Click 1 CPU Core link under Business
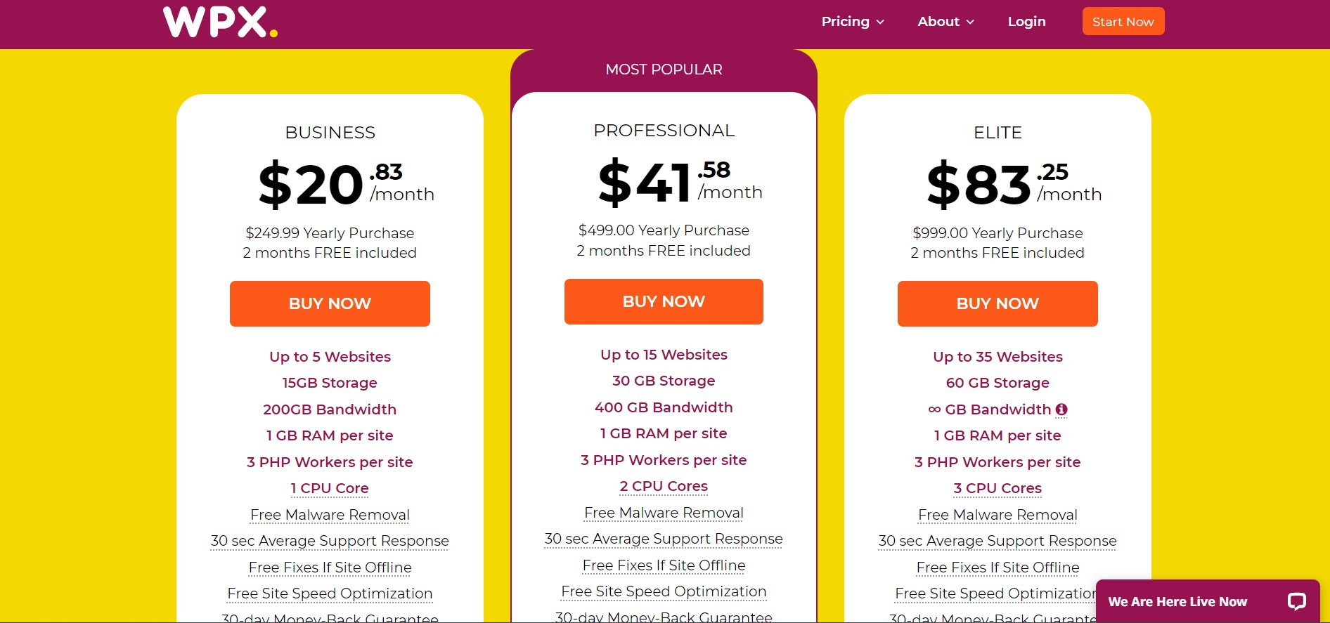This screenshot has width=1330, height=623. point(329,488)
